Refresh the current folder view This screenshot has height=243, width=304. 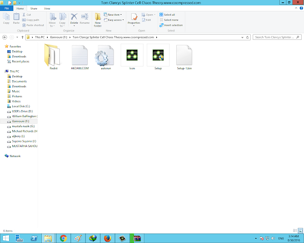(247, 37)
